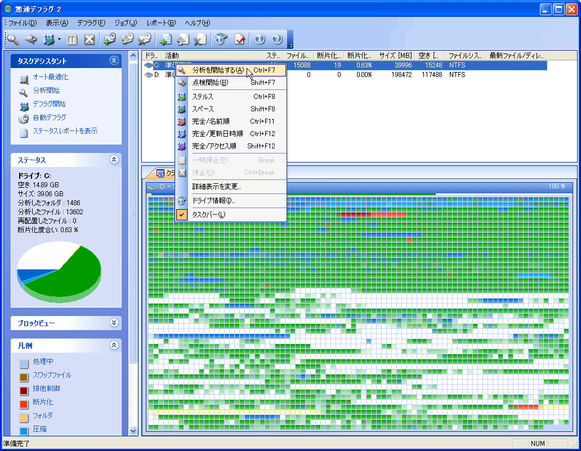Click 分析開始 link in task assistant

click(46, 91)
